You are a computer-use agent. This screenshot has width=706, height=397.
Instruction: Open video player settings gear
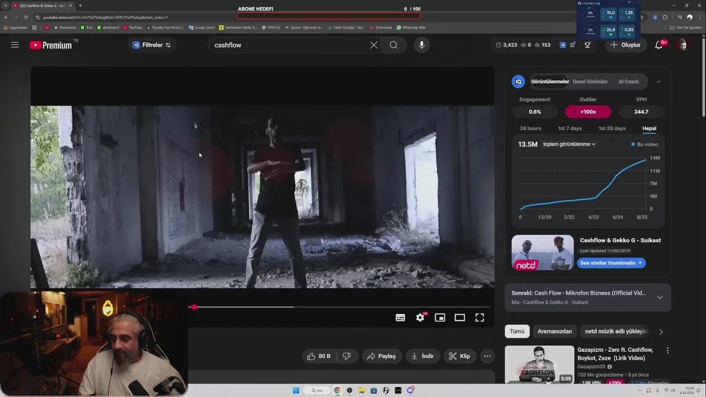(x=421, y=318)
